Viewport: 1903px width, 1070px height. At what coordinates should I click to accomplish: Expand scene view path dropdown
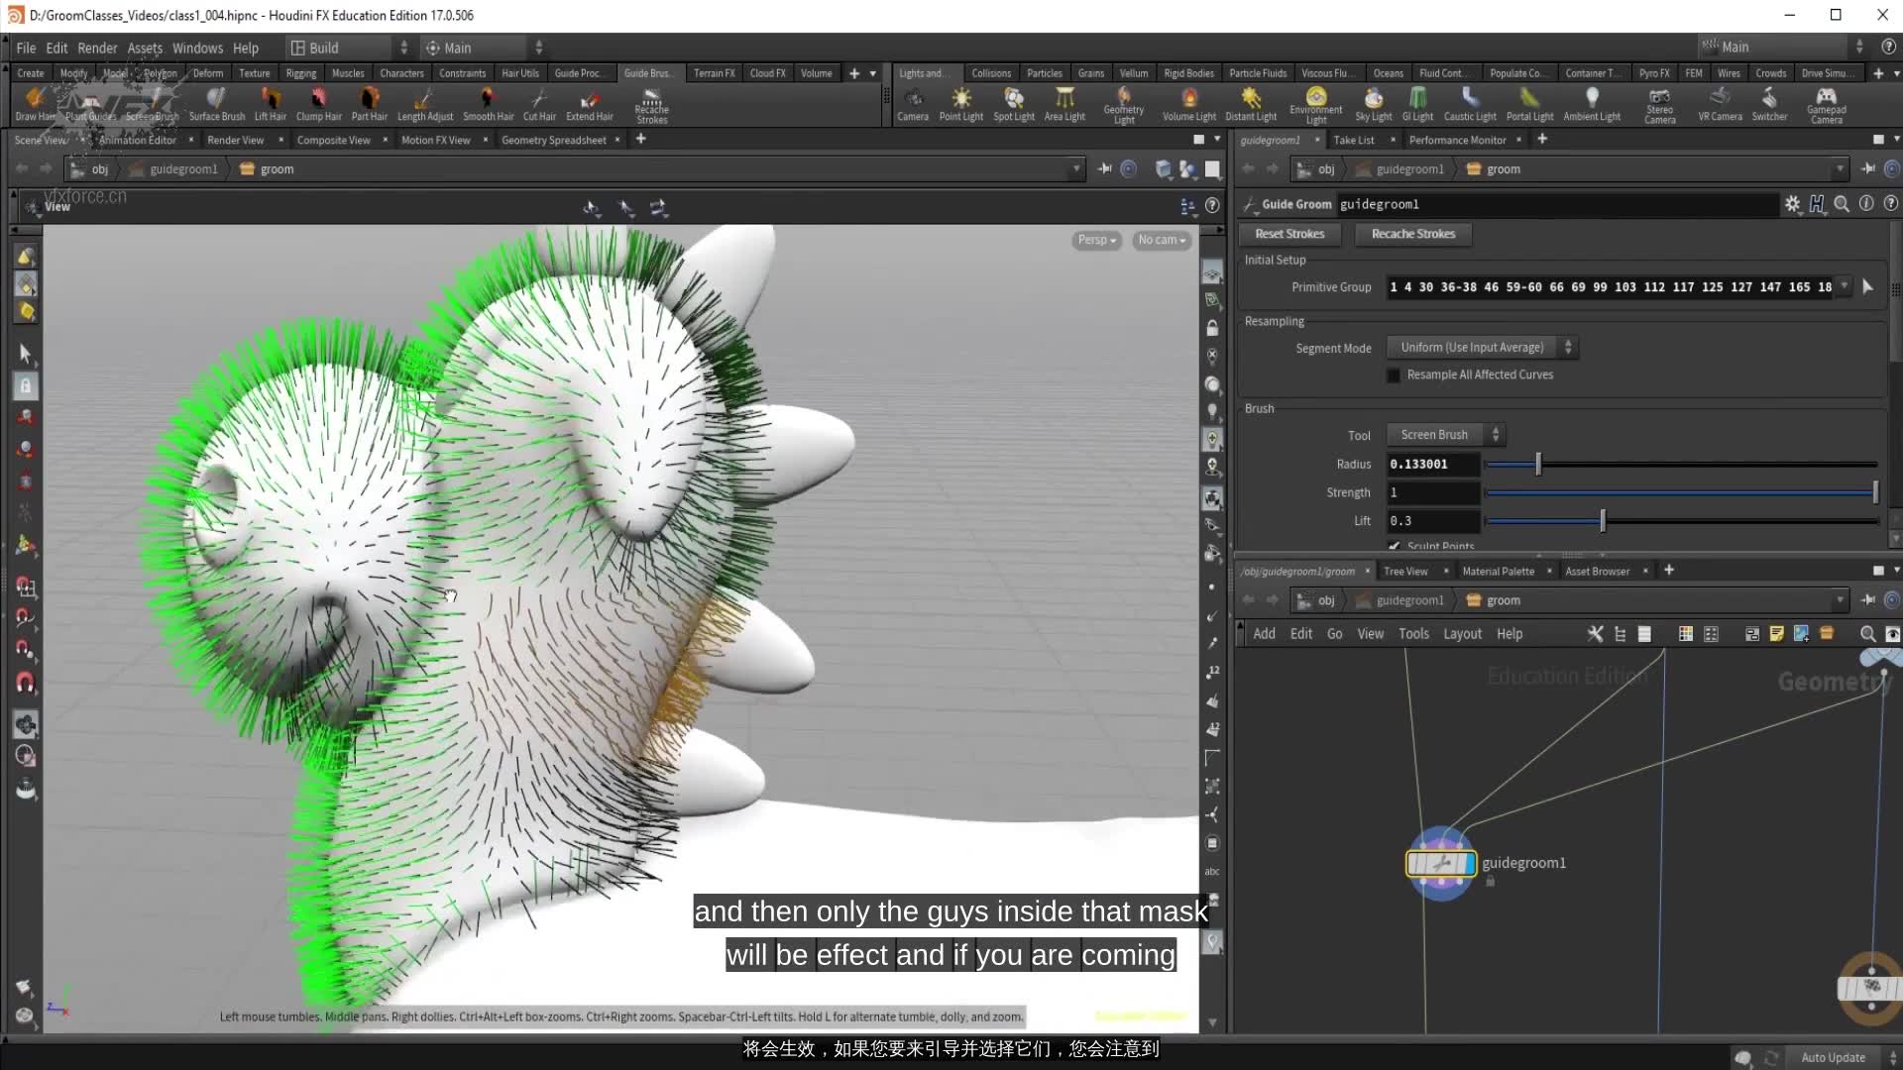(x=1076, y=169)
